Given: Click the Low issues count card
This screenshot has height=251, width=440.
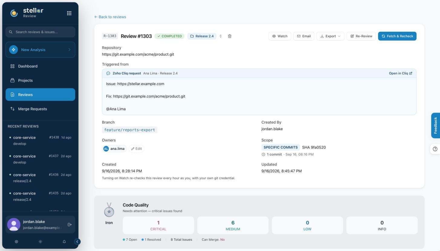Looking at the screenshot, I should 307,225.
